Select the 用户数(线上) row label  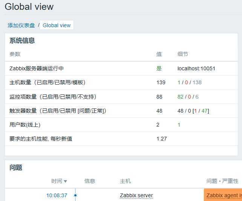coord(25,125)
